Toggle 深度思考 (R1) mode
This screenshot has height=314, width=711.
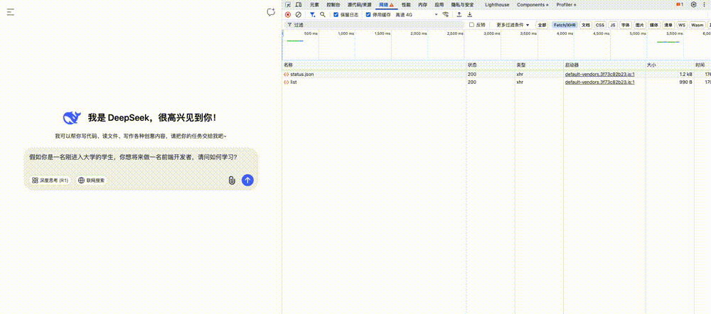(50, 180)
